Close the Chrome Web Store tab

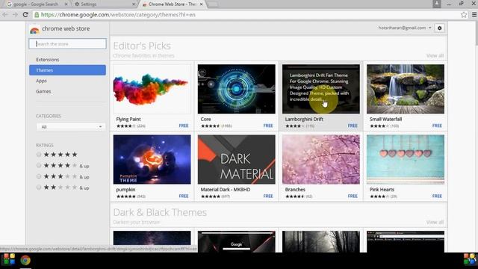(201, 4)
